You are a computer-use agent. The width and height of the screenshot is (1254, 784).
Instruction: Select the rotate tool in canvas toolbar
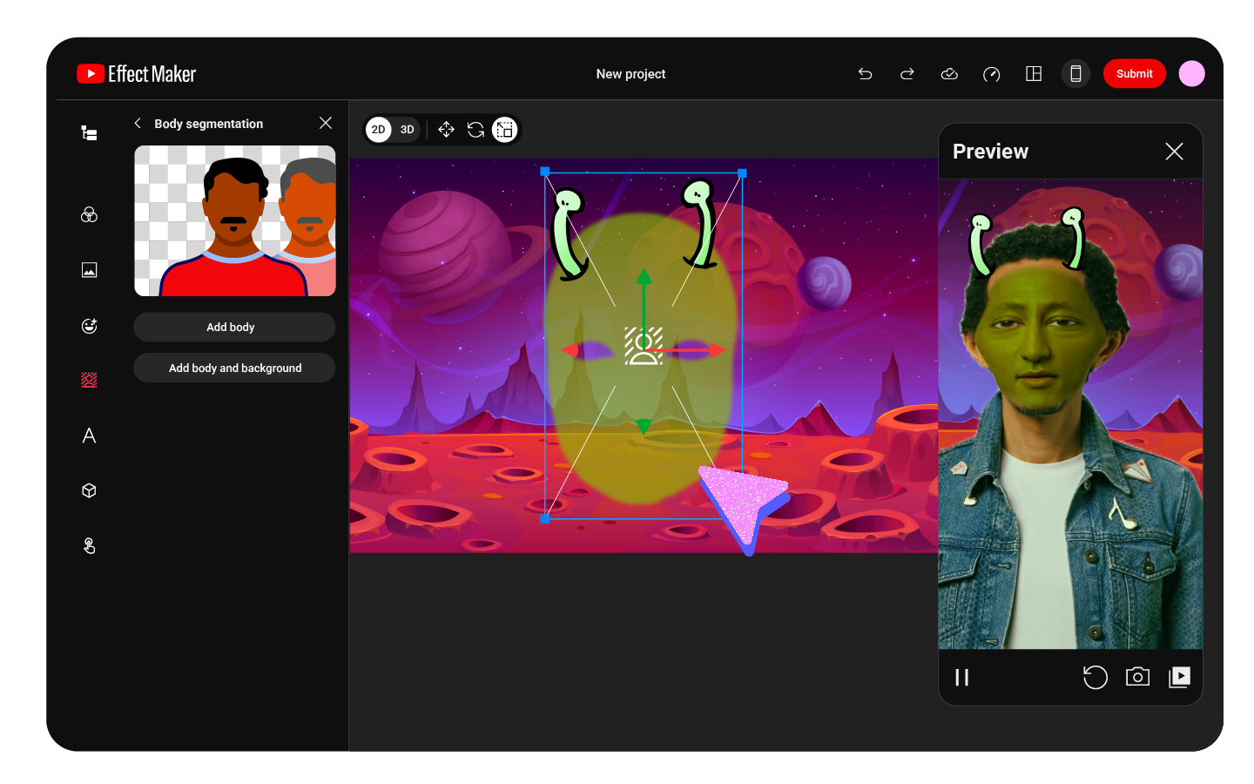(475, 130)
